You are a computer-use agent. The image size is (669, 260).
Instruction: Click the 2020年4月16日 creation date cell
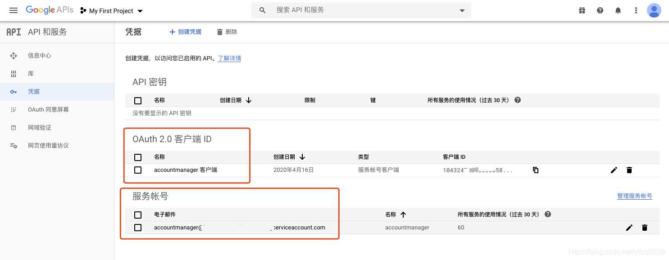click(x=294, y=170)
